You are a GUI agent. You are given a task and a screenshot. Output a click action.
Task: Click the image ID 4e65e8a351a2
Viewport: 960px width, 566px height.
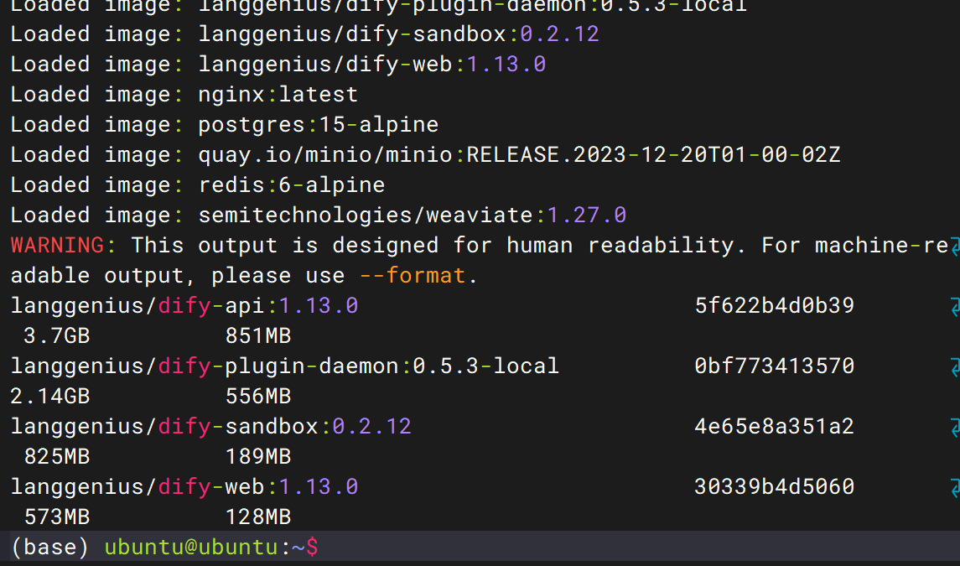coord(775,426)
